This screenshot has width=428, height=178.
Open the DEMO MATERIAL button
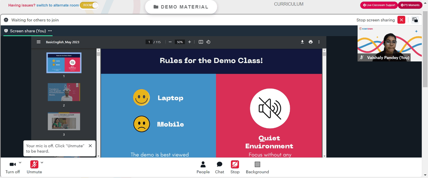pyautogui.click(x=181, y=7)
